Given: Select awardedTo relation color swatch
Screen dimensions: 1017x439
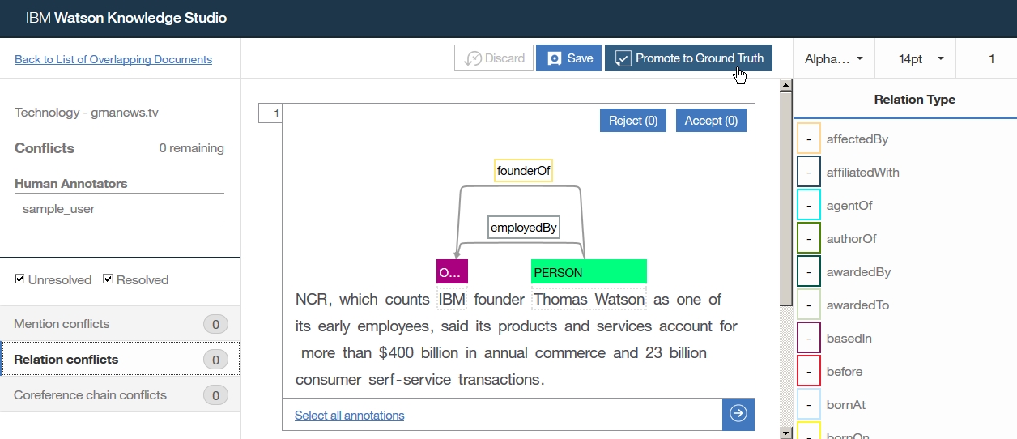Looking at the screenshot, I should 809,305.
